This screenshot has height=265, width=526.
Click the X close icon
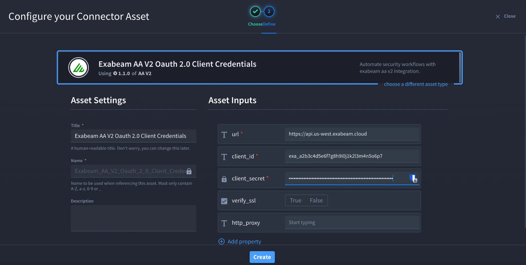click(498, 16)
